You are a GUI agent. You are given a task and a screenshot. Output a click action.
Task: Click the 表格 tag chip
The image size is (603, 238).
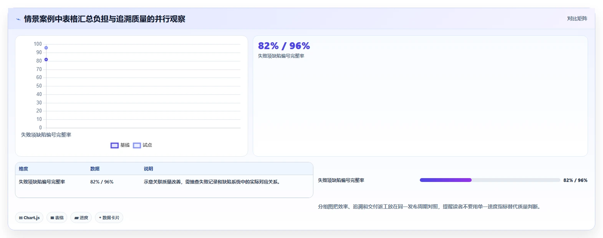[x=57, y=218]
